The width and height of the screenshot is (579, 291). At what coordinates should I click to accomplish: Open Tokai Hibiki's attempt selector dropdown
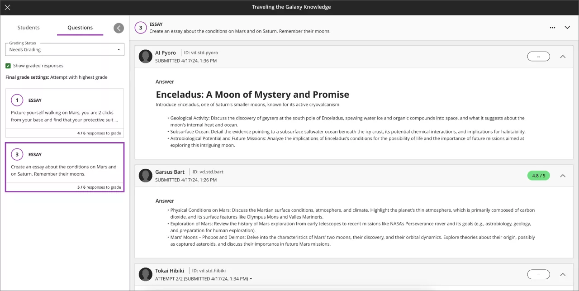[251, 279]
